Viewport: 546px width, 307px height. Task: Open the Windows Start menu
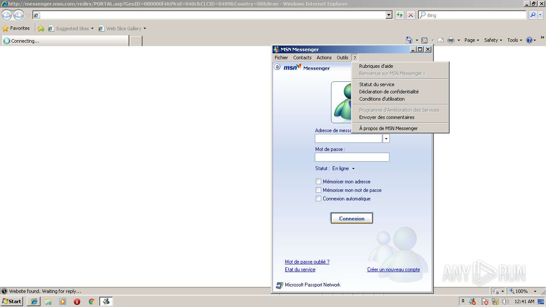[12, 301]
